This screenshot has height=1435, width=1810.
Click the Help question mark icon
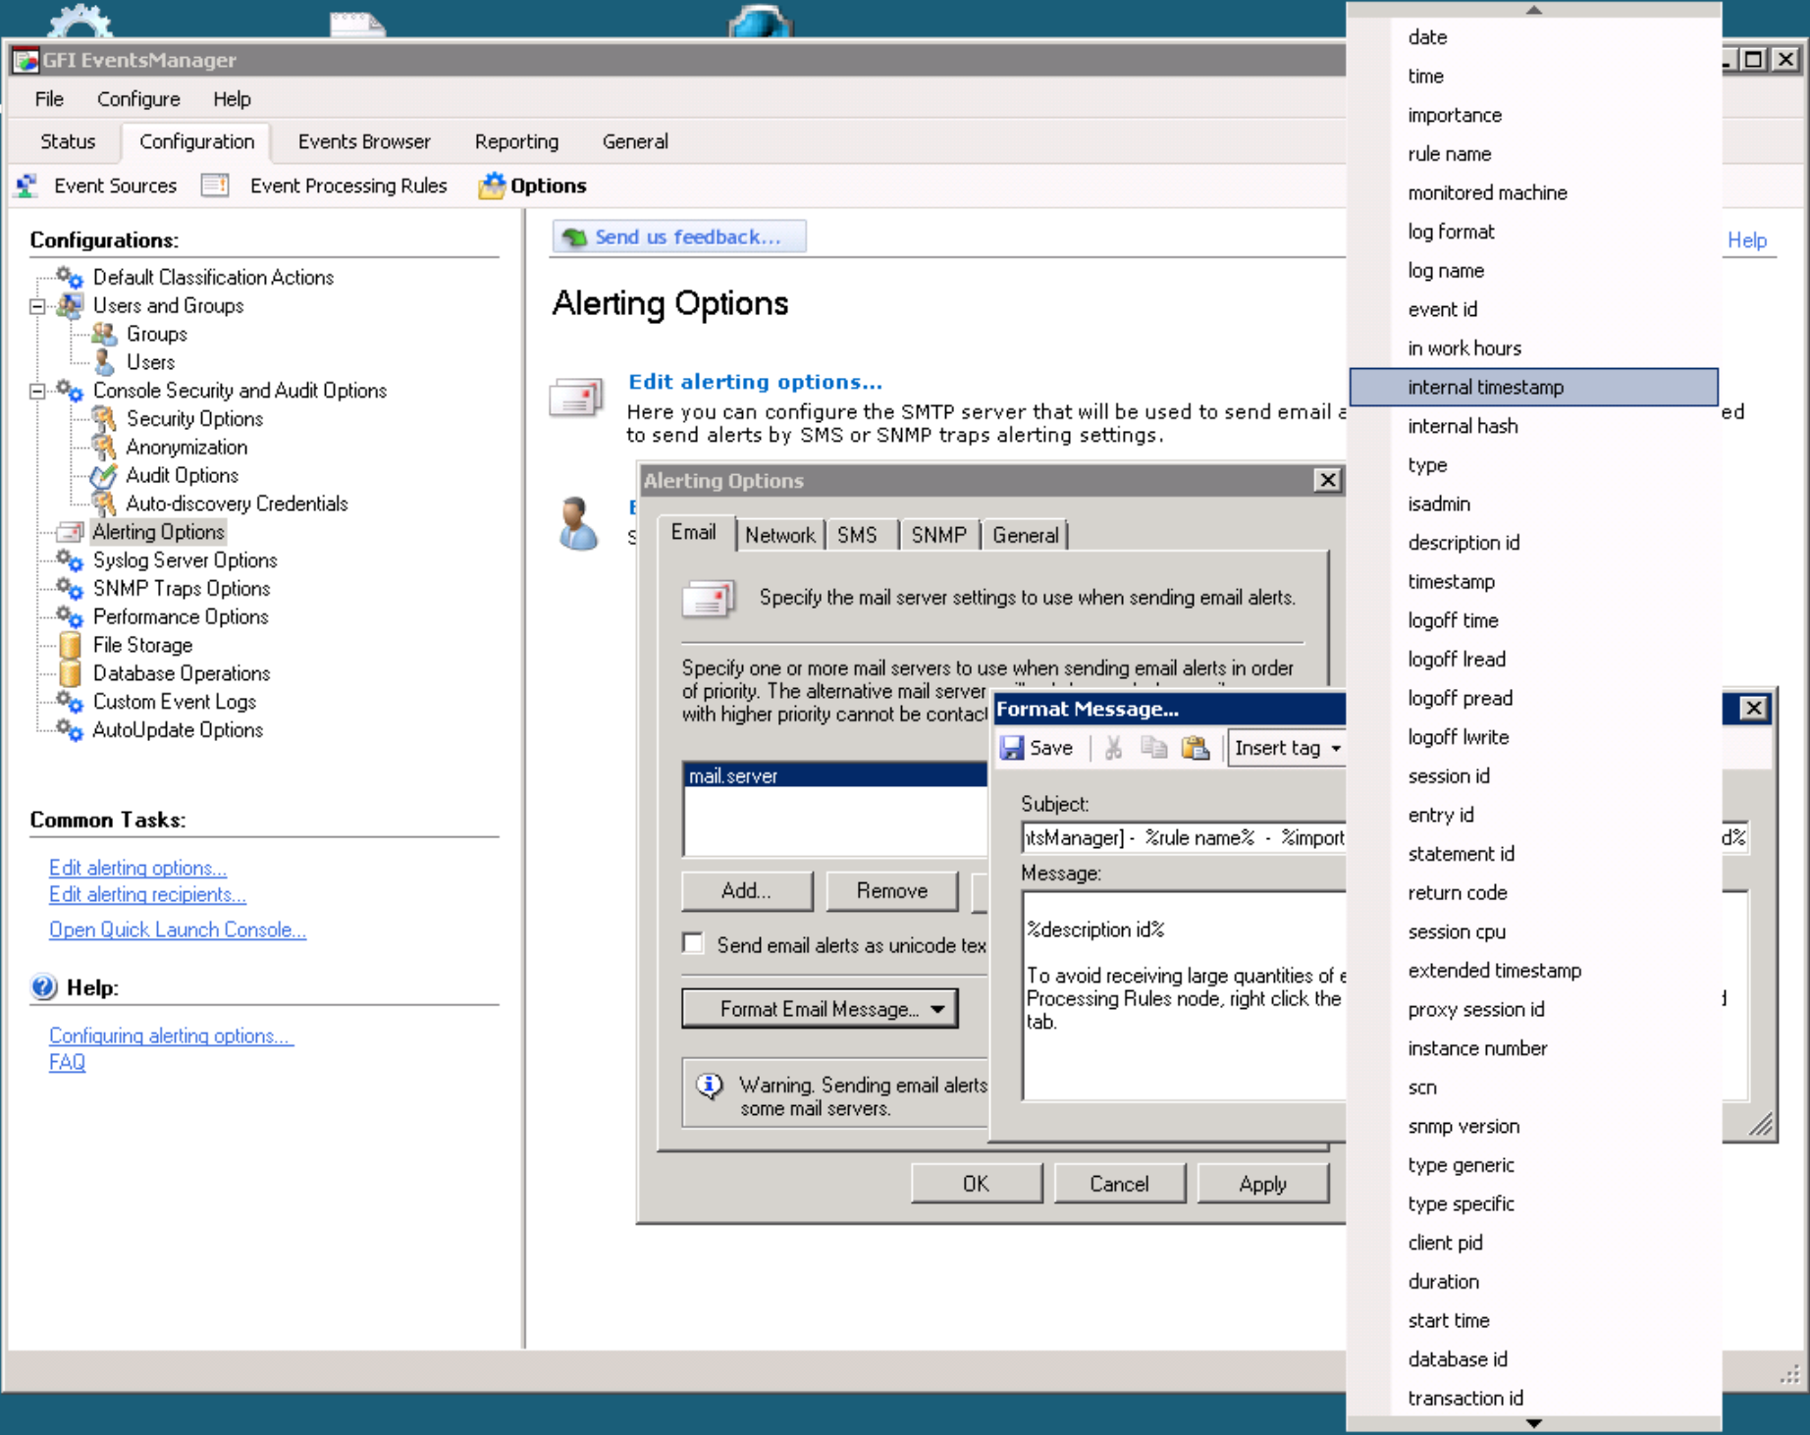pos(44,987)
